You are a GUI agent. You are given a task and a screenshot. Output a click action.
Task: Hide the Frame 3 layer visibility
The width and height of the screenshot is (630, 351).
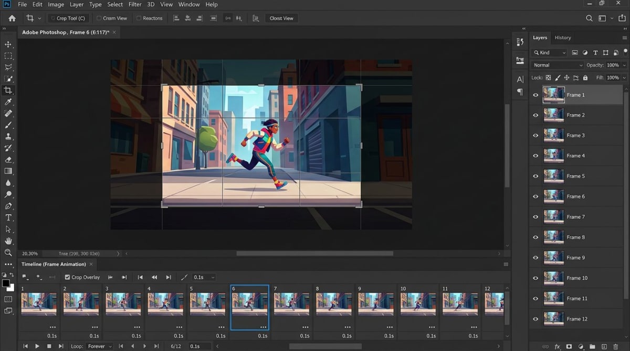pyautogui.click(x=535, y=135)
